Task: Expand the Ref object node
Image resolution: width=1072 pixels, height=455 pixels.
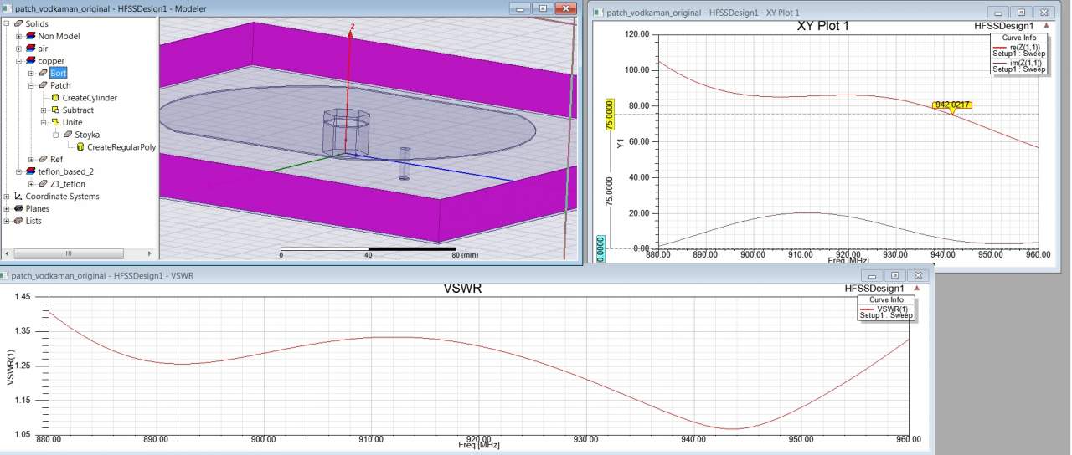Action: [31, 159]
